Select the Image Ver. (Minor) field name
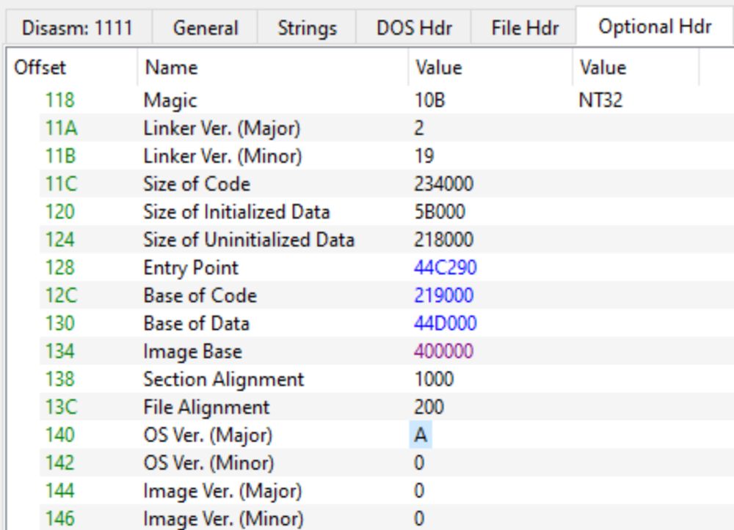This screenshot has height=530, width=734. pyautogui.click(x=223, y=519)
